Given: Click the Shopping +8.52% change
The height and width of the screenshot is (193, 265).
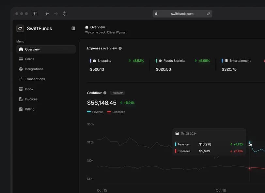Looking at the screenshot, I should 136,61.
